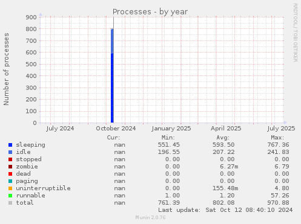Click runnable avg value 1.20
The width and height of the screenshot is (301, 224).
coord(227,196)
